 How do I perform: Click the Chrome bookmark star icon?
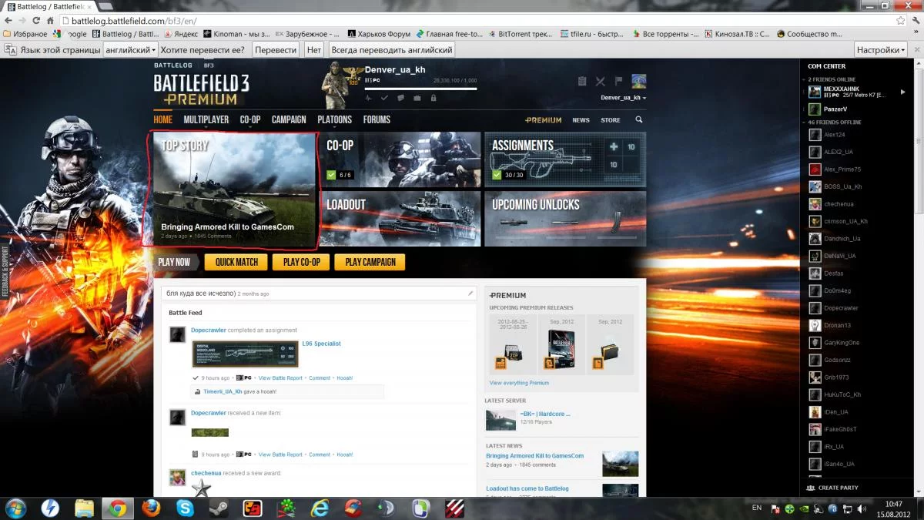pyautogui.click(x=901, y=21)
